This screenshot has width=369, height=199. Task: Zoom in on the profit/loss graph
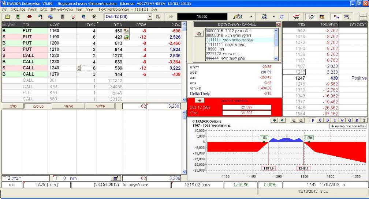[294, 120]
